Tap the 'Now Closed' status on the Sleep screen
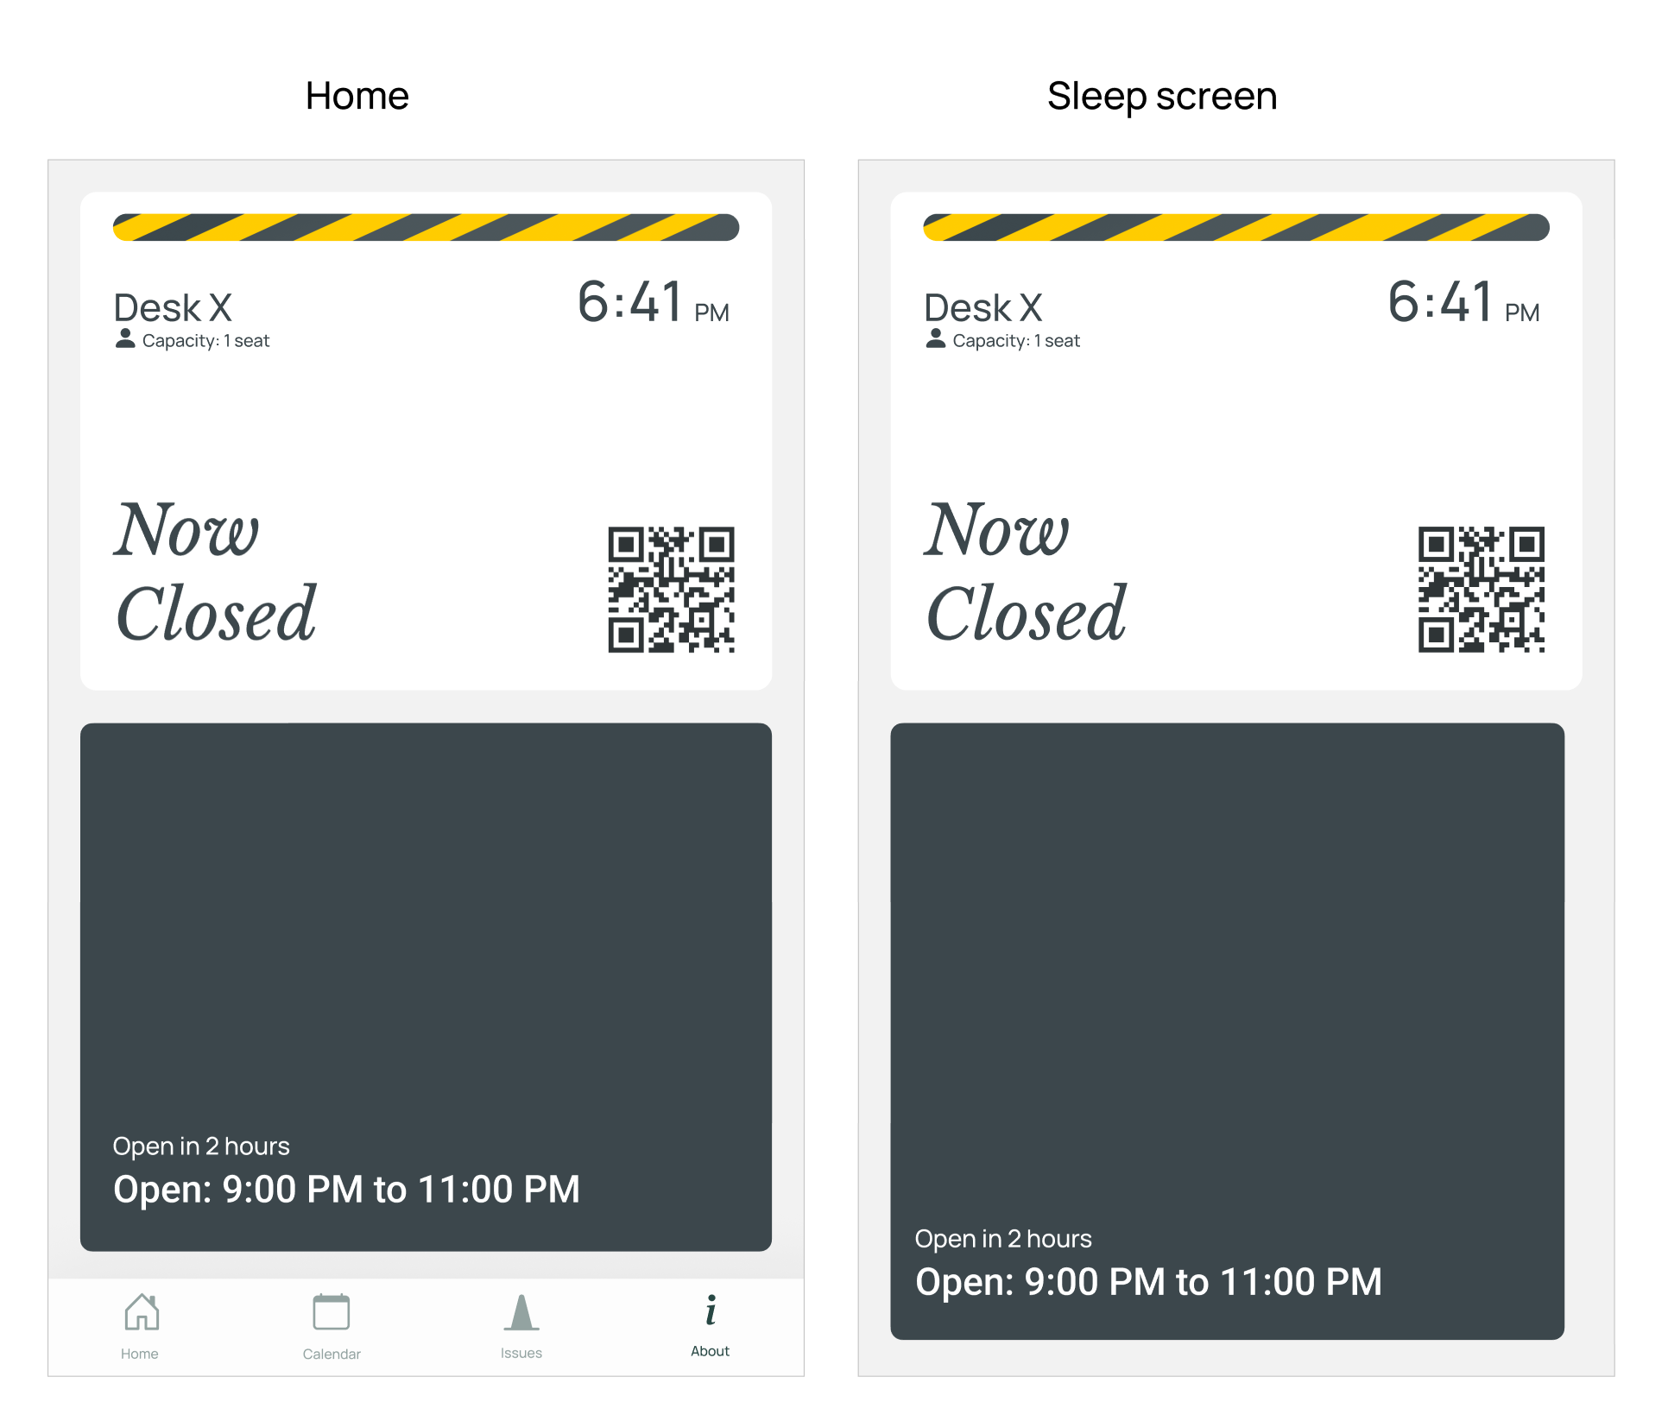1668x1421 pixels. pos(1026,572)
